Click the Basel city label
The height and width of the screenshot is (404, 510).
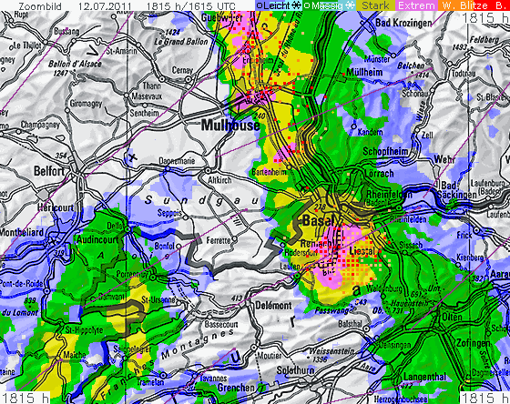click(x=319, y=221)
